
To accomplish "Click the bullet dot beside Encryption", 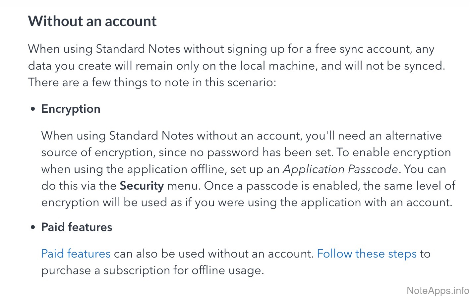I will pos(33,109).
